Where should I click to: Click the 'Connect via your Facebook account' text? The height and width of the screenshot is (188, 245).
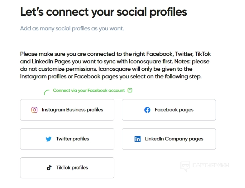[89, 90]
